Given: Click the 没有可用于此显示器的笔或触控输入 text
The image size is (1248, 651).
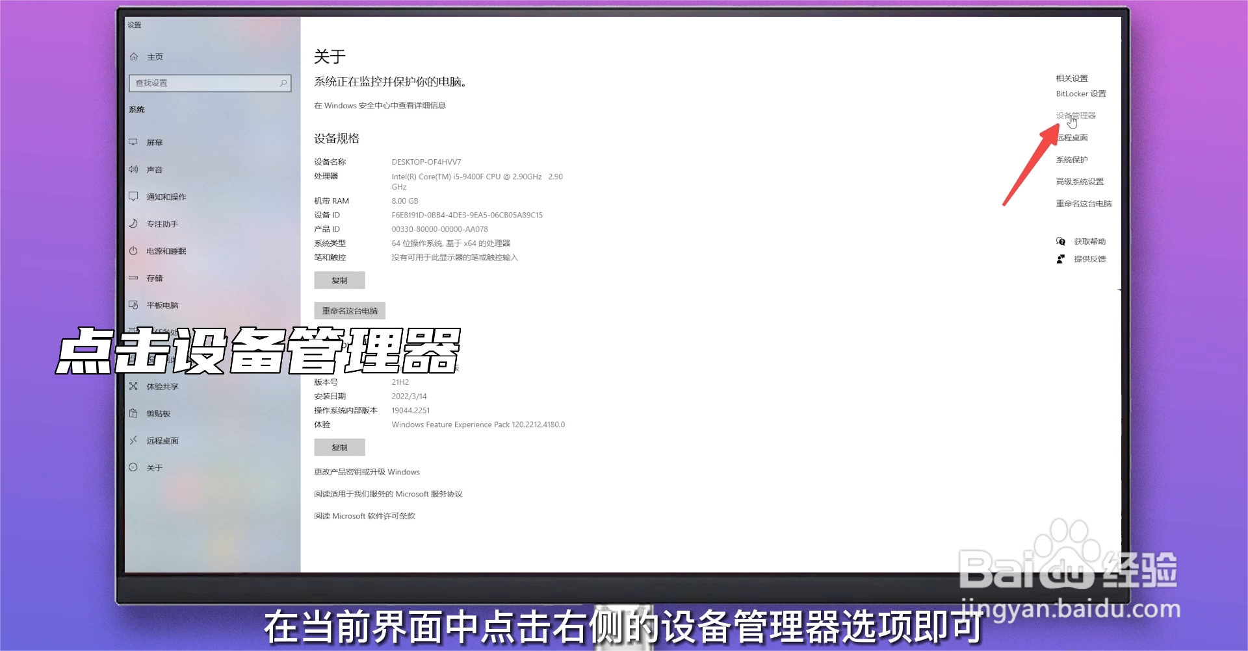Looking at the screenshot, I should [454, 258].
